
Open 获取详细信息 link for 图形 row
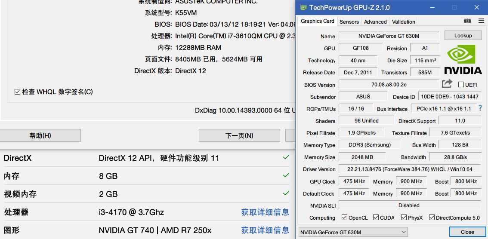[265, 230]
